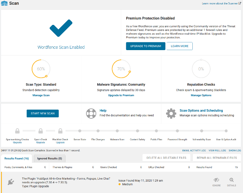The width and height of the screenshot is (243, 193).
Task: Open Details magnifier for HubSpot issue
Action: (231, 182)
